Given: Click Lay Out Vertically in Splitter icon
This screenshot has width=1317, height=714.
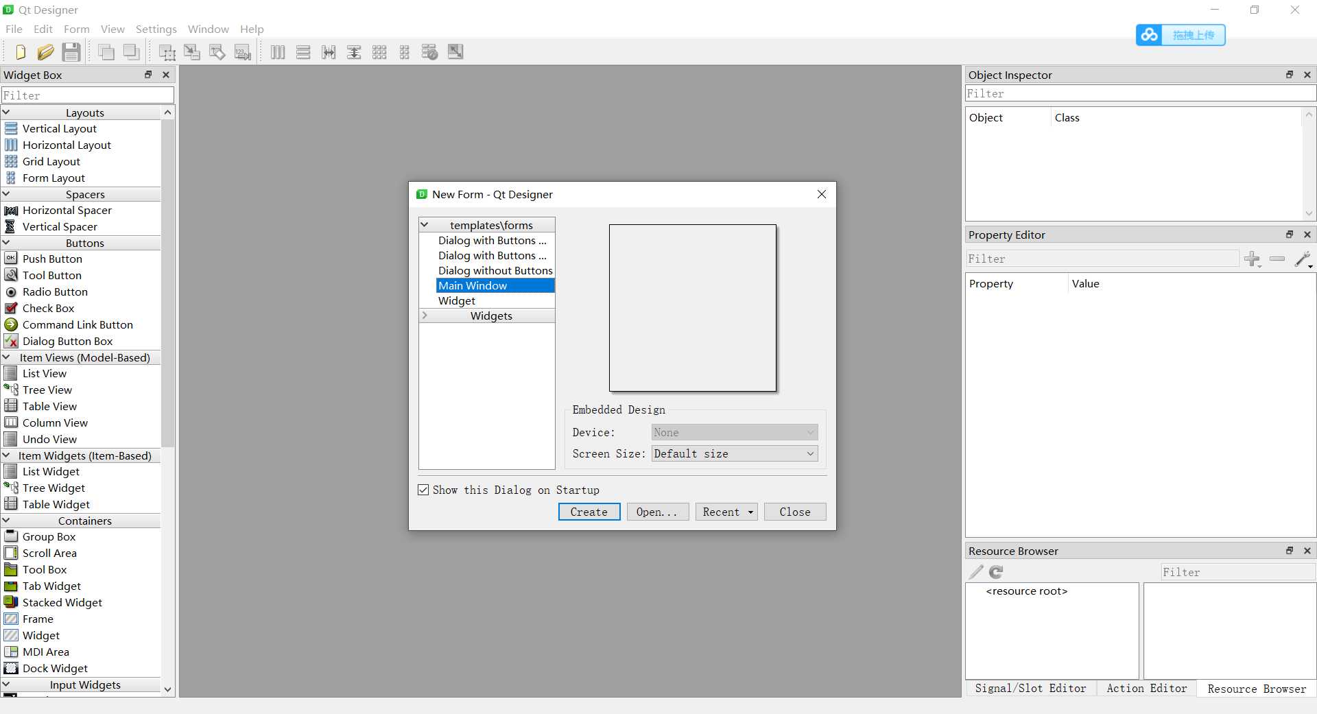Looking at the screenshot, I should pyautogui.click(x=354, y=52).
